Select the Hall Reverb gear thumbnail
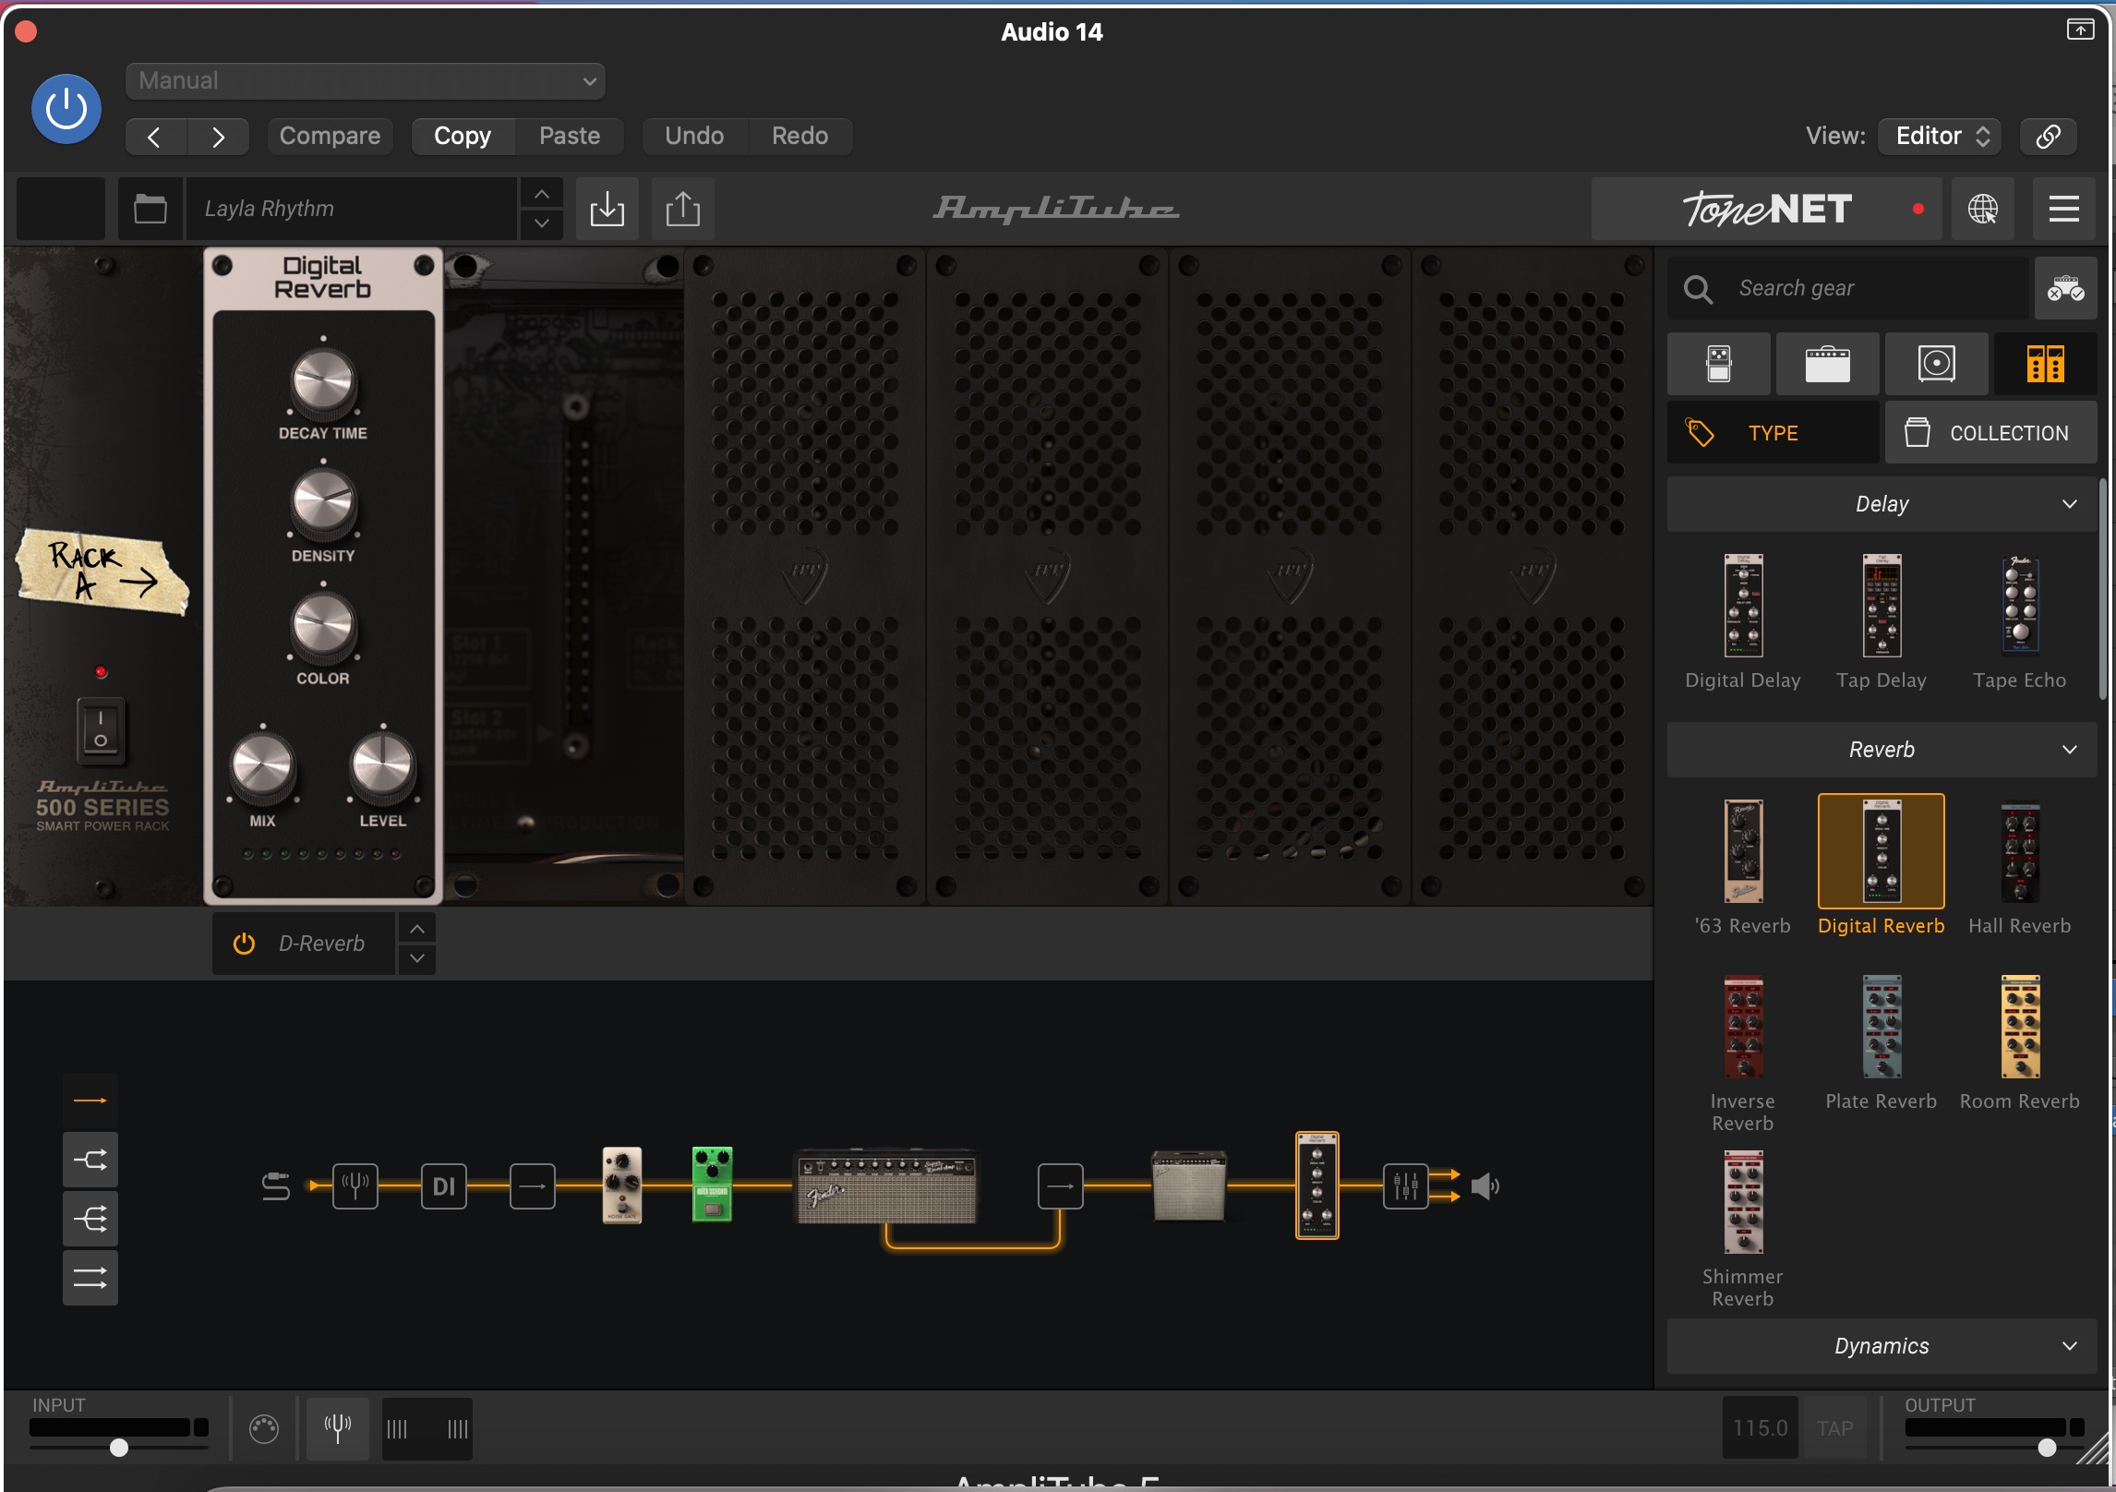This screenshot has width=2116, height=1492. (2020, 851)
